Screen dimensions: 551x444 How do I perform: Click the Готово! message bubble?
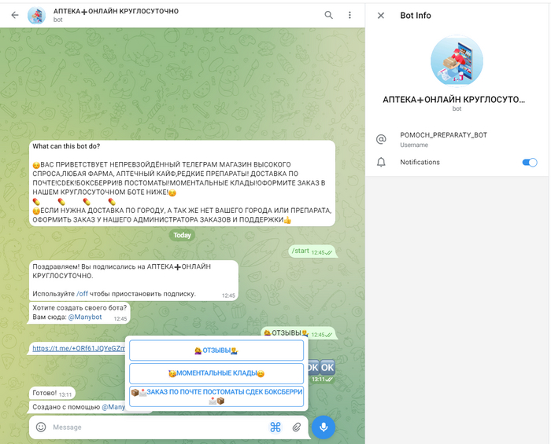(x=52, y=393)
